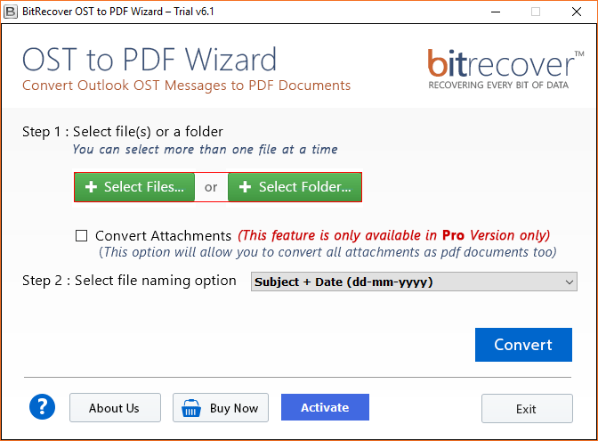
Task: Click the plus icon on Select Folder
Action: [245, 187]
